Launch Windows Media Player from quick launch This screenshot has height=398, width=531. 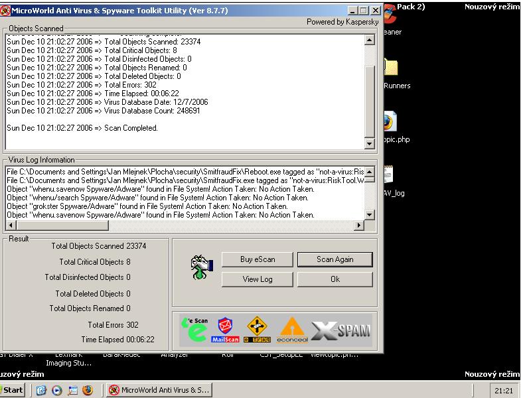coord(57,390)
